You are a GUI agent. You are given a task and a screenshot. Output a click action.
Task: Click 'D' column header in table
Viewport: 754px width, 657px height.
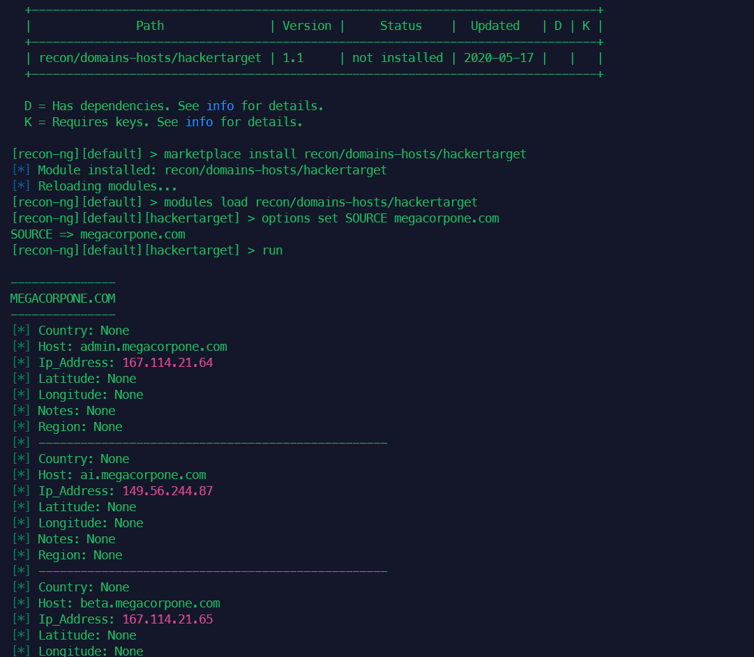point(558,26)
